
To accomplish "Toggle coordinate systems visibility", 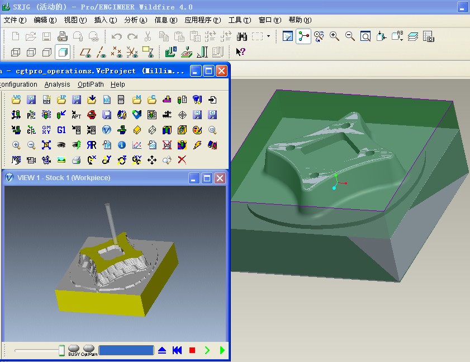I will pos(132,52).
